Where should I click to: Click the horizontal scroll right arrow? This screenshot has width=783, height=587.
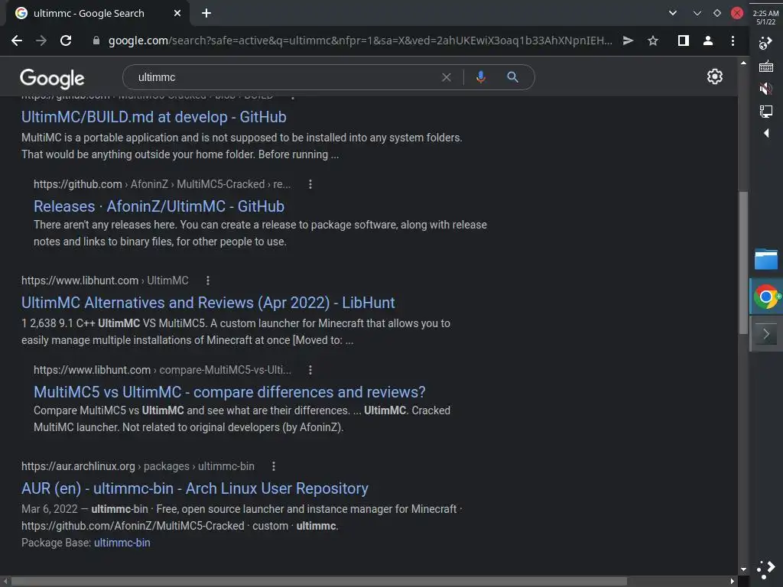coord(732,582)
